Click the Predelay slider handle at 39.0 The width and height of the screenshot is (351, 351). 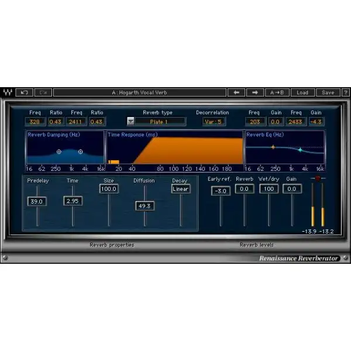click(37, 201)
